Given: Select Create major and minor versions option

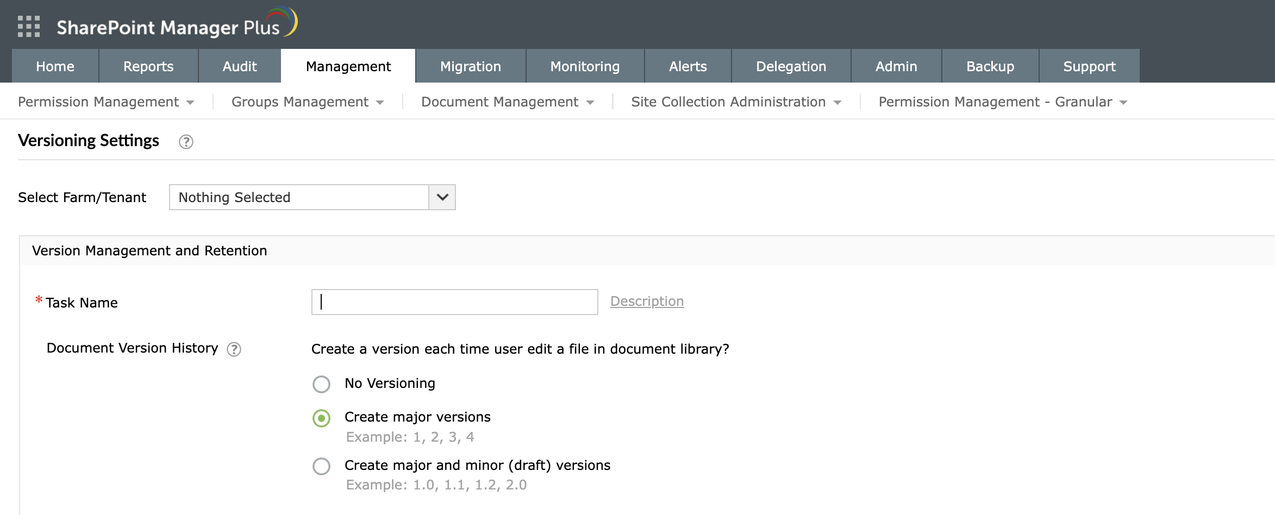Looking at the screenshot, I should coord(321,466).
